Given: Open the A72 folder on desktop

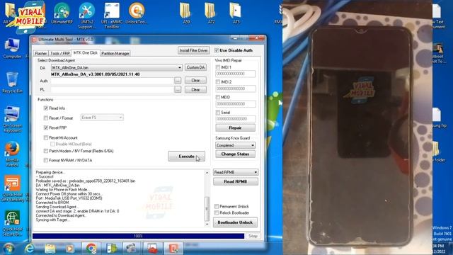Looking at the screenshot, I should click(211, 13).
